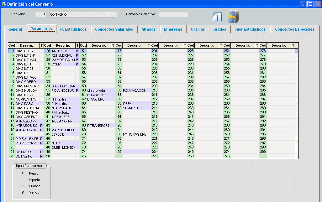Select the Nº HORAS ERE cell
The height and width of the screenshot is (202, 322).
[135, 134]
